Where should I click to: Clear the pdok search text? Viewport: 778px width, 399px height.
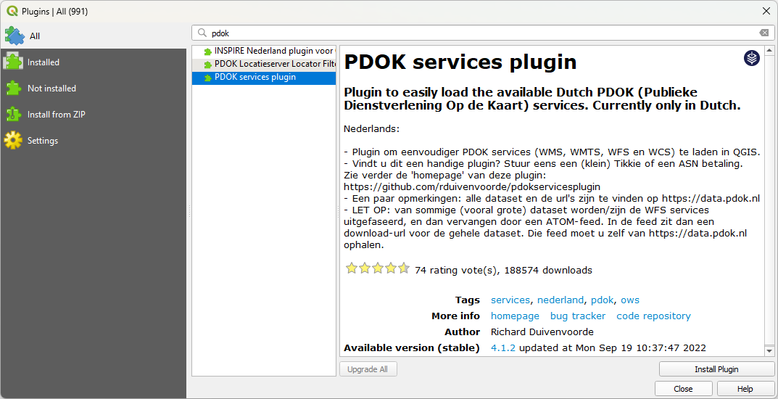pos(763,33)
